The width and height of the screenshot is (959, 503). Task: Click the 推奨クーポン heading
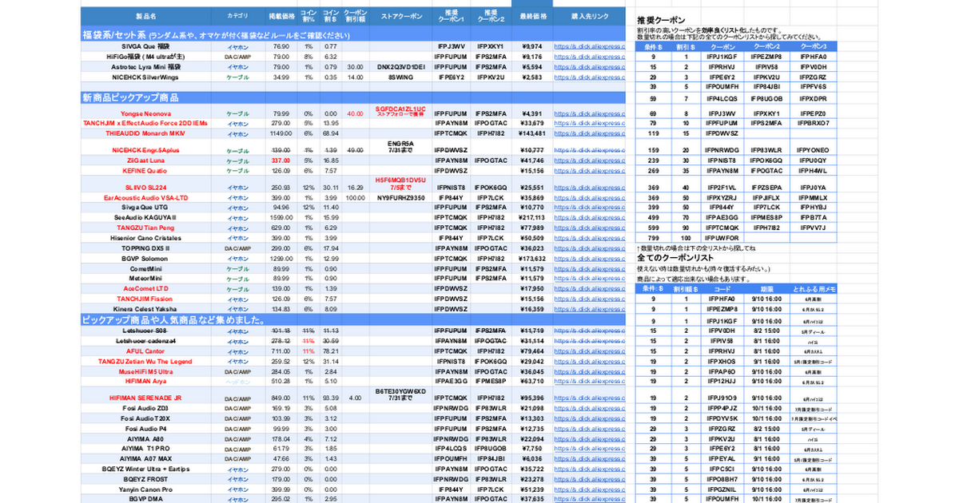pyautogui.click(x=663, y=18)
